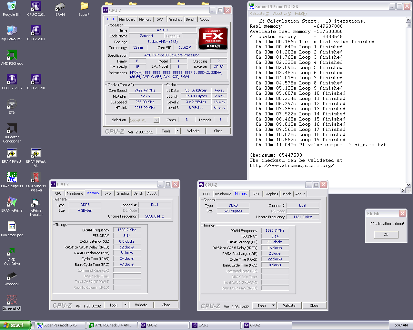413x330 pixels.
Task: Open the CPU-Z 2.01 desktop shortcut
Action: (x=36, y=9)
